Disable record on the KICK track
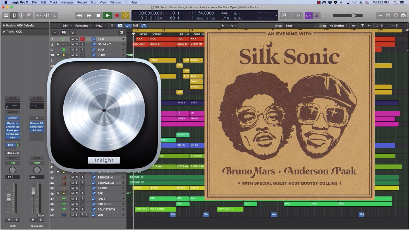 [x=82, y=39]
